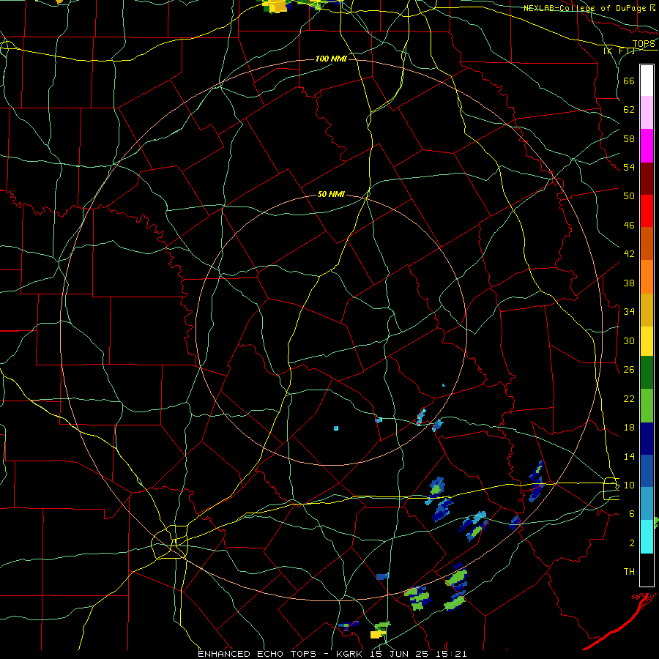Click the 'KGRK' station ID in caption
Viewport: 659px width, 659px height.
[x=351, y=654]
